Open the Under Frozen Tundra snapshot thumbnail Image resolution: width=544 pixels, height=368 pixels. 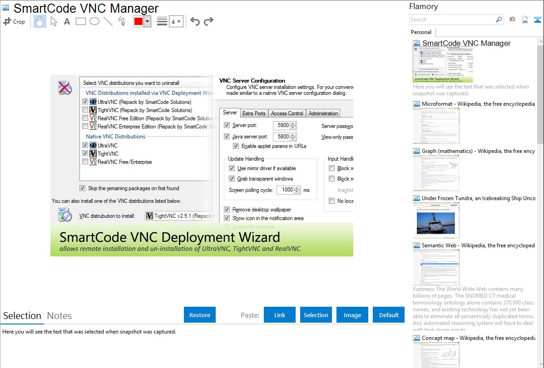436,221
